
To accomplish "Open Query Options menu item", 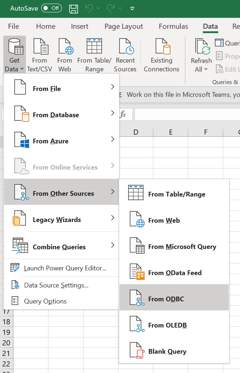I will click(62, 301).
